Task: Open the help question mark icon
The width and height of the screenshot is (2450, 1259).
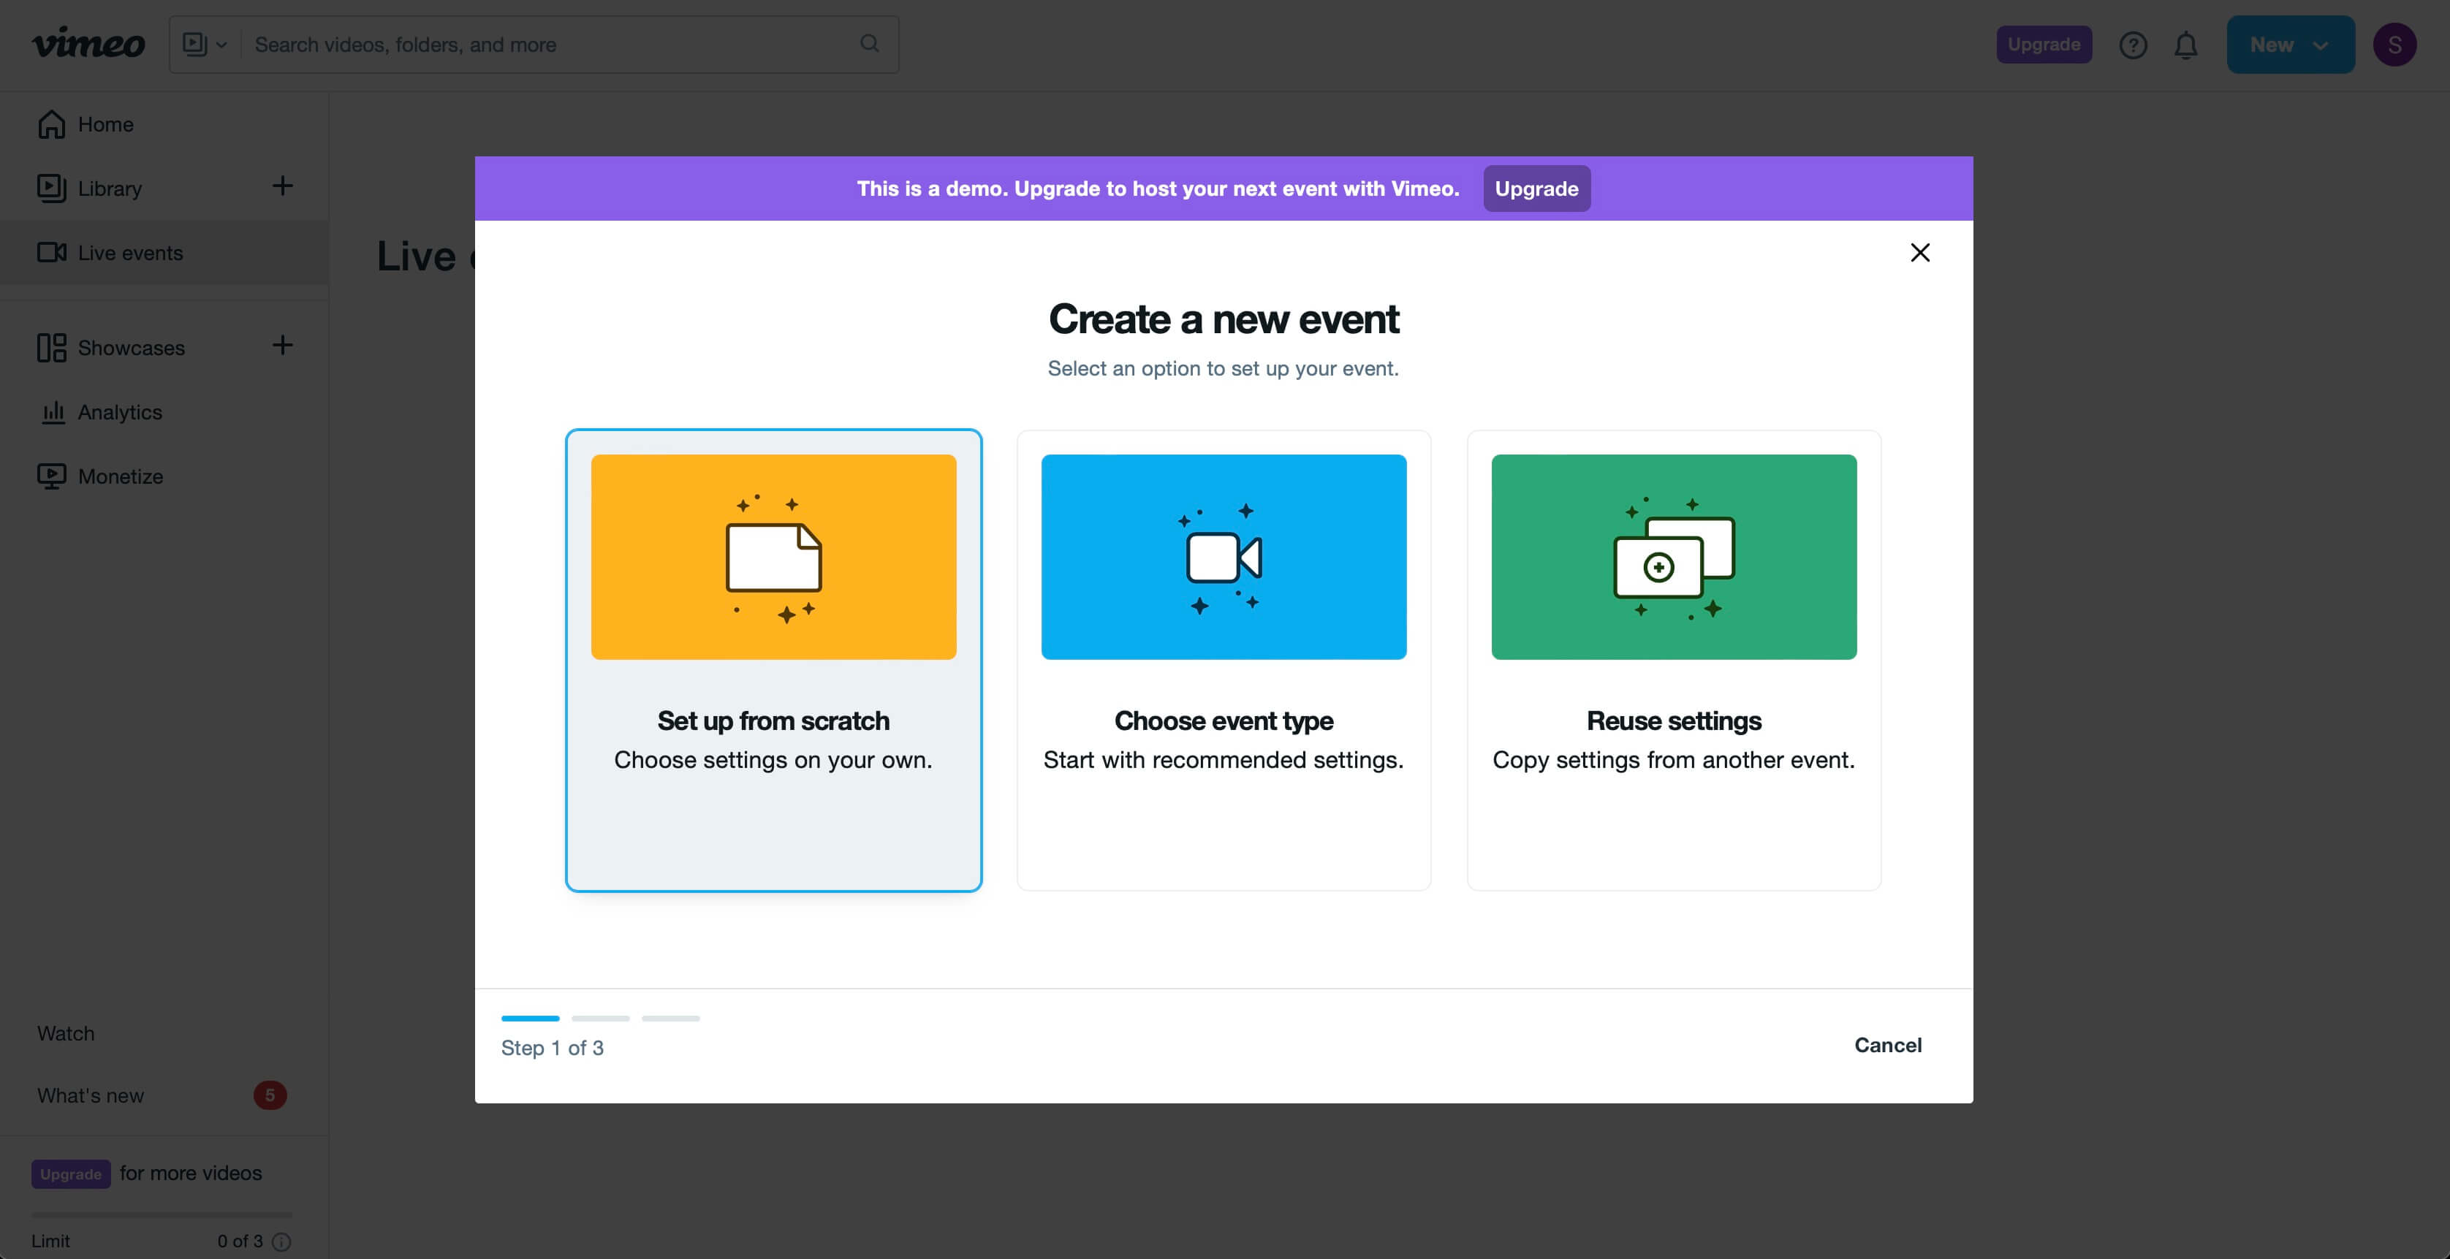Action: point(2132,45)
